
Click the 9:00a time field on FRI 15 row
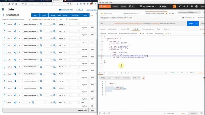pos(83,103)
